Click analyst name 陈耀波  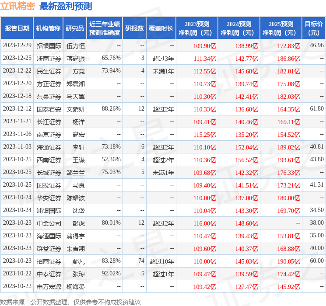click(75, 198)
